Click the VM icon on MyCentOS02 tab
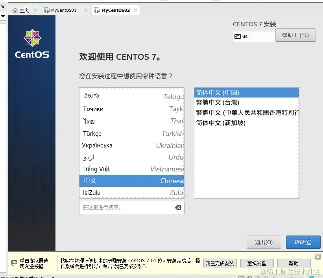Viewport: 323px width, 278px height. click(97, 10)
